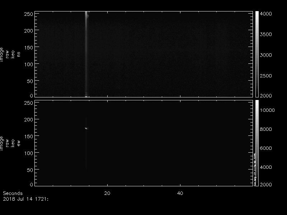
Task: Click the 10000 label on bottom colorbar
Action: click(267, 110)
